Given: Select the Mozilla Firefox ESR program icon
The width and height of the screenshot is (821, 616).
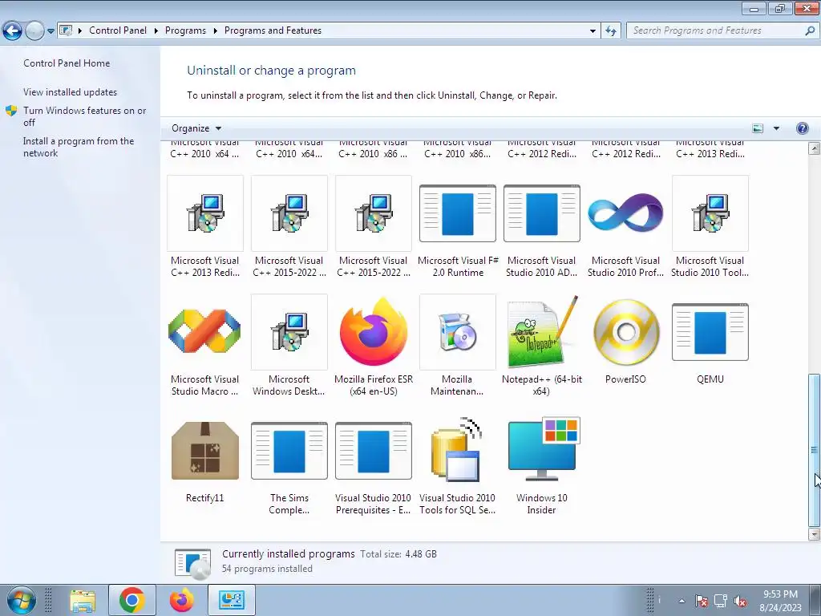Looking at the screenshot, I should coord(374,332).
